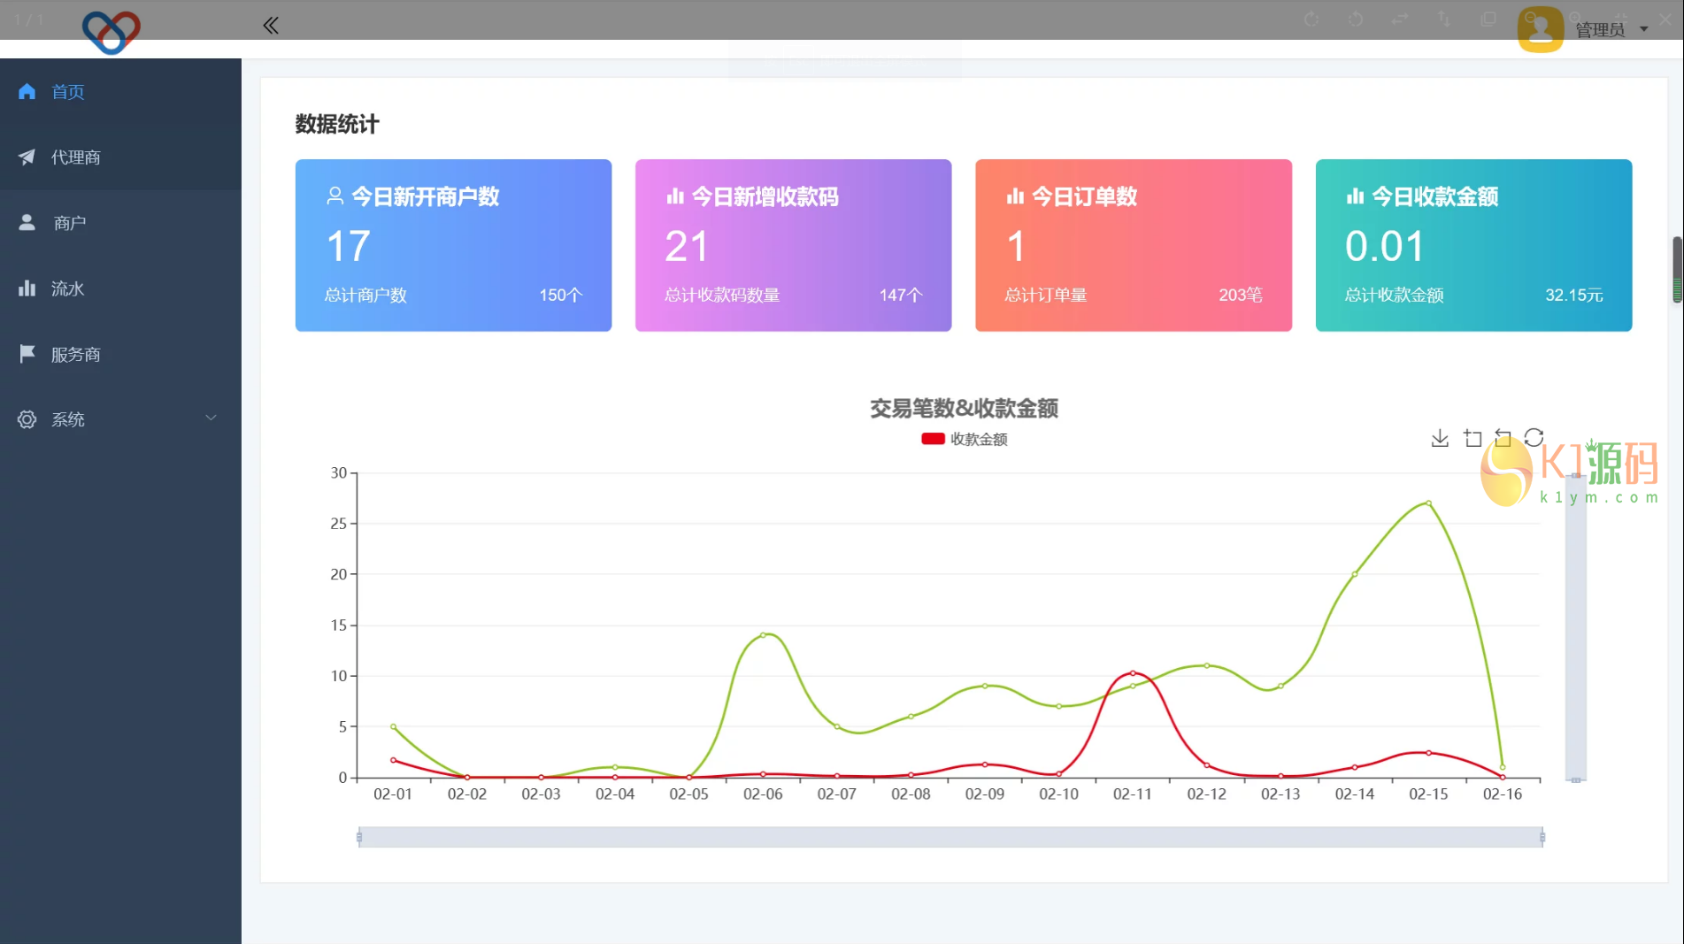Click the chart zoom reset icon
This screenshot has width=1684, height=944.
[1503, 438]
